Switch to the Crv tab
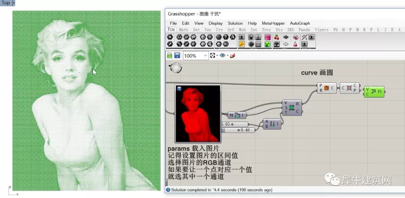The image size is (405, 198). [219, 30]
